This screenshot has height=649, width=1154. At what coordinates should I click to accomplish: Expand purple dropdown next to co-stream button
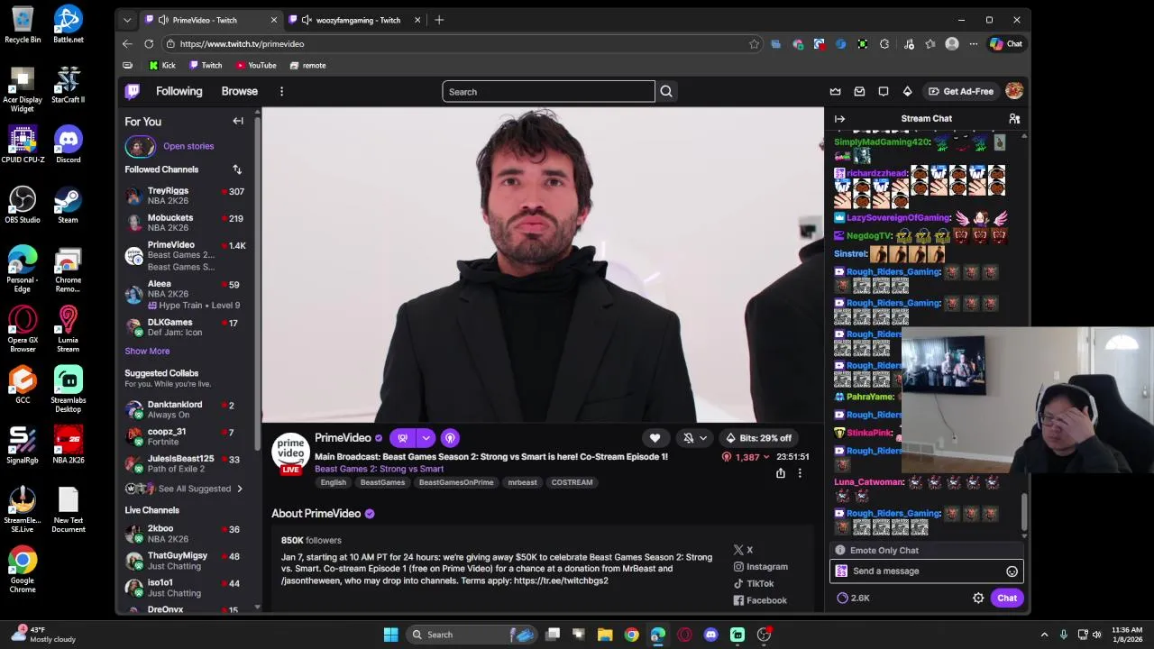click(426, 438)
